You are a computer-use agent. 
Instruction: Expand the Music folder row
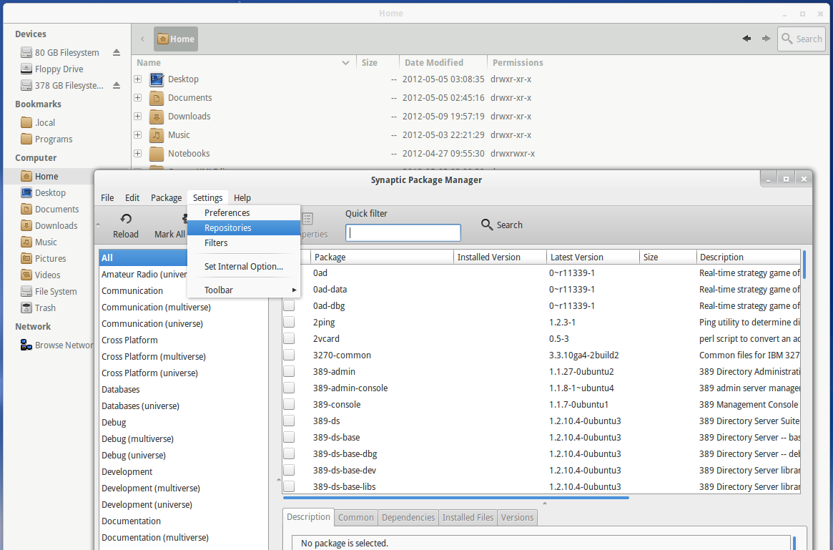(137, 135)
